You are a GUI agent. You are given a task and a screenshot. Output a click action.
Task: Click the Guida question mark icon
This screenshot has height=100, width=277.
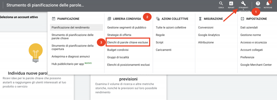(258, 4)
